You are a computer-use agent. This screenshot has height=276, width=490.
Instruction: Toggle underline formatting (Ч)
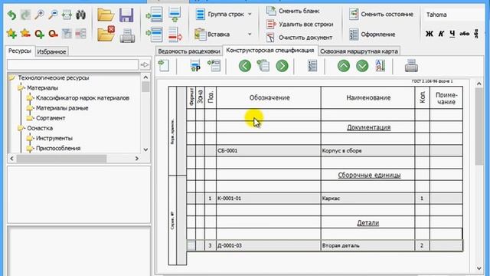452,34
